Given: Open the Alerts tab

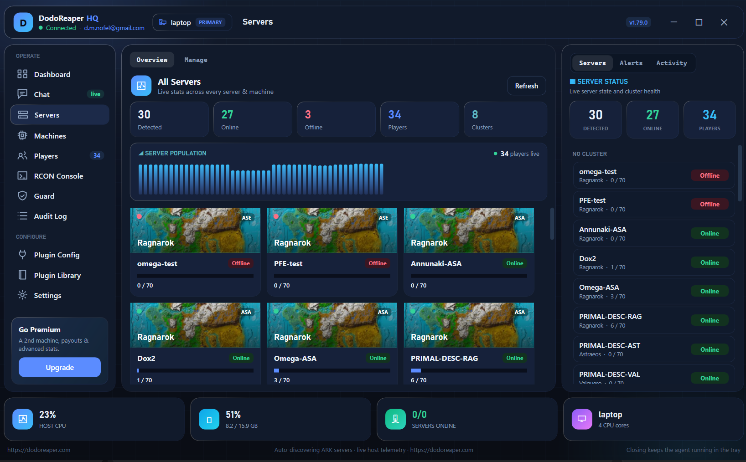Looking at the screenshot, I should [x=631, y=63].
